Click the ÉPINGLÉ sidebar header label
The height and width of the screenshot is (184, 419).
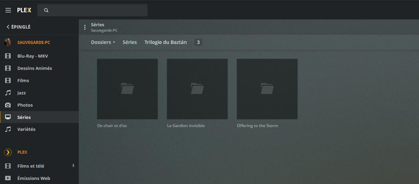point(21,27)
